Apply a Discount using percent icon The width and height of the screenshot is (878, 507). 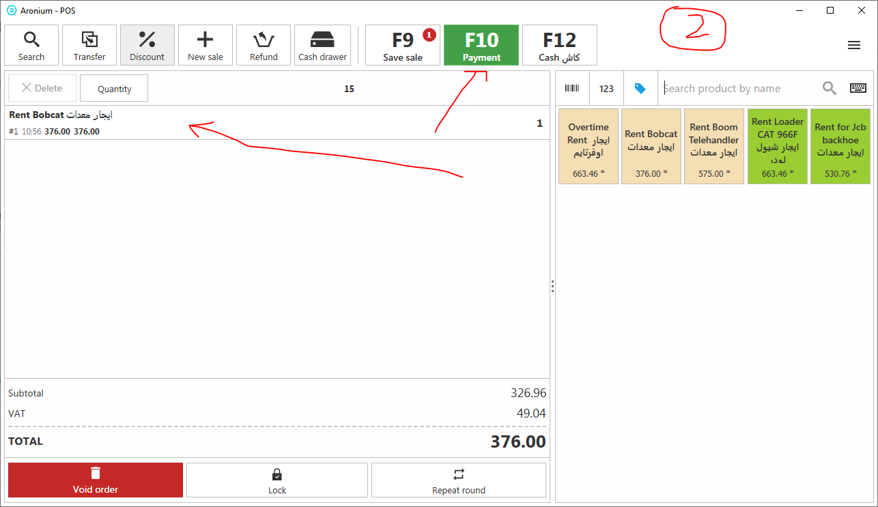click(147, 46)
